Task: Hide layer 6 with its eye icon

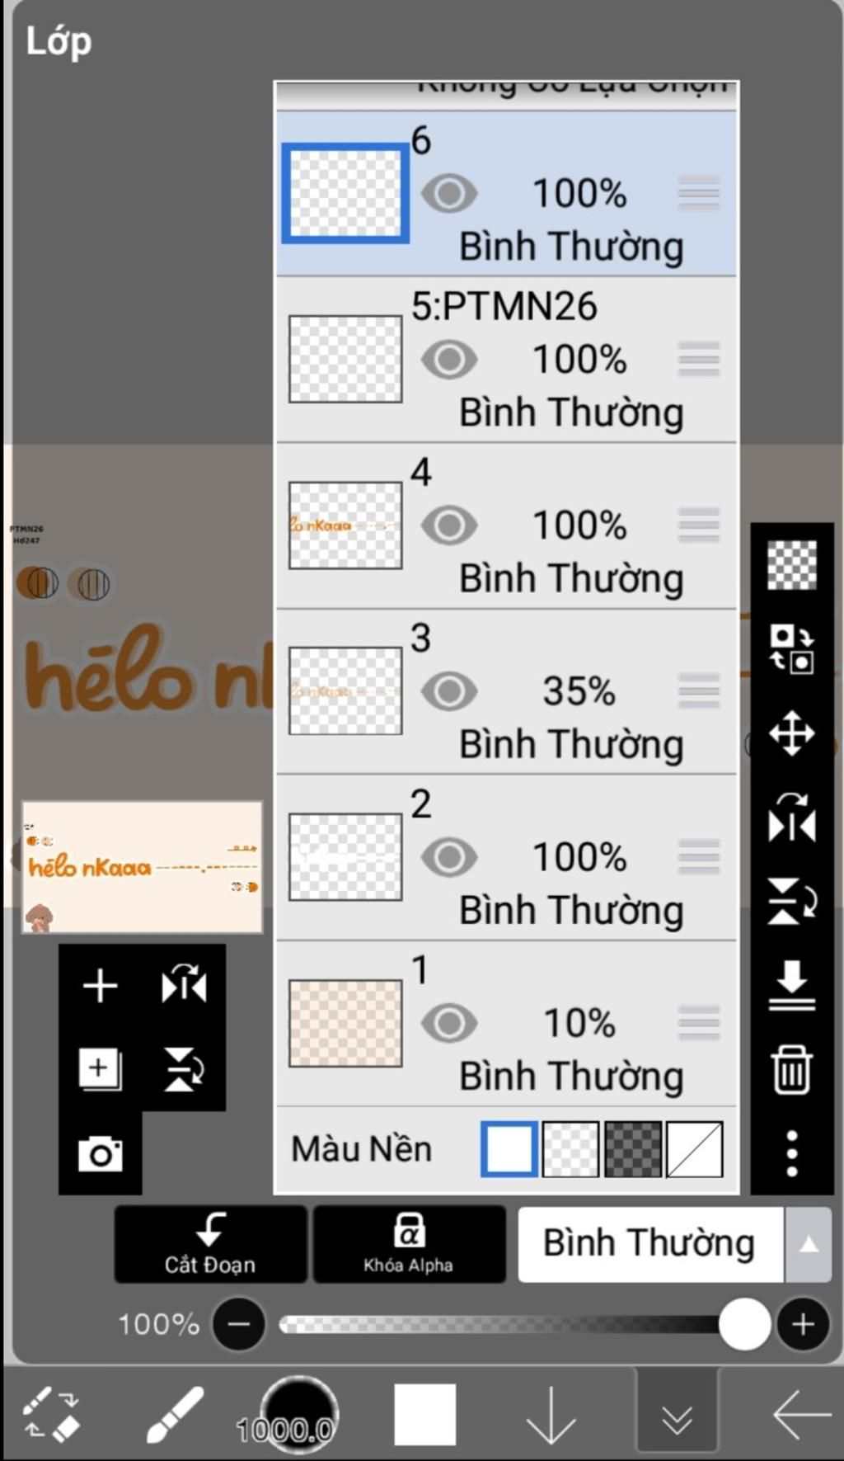Action: point(449,194)
